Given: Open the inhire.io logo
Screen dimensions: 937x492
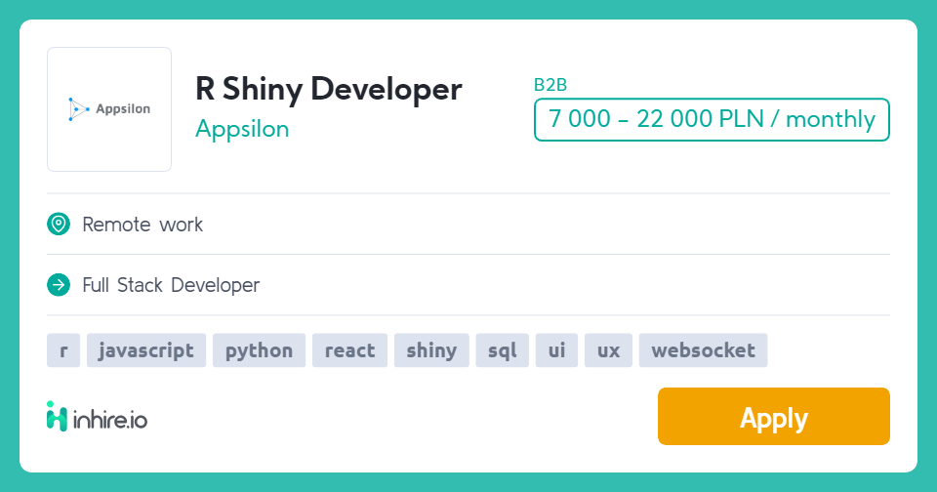Looking at the screenshot, I should tap(97, 417).
